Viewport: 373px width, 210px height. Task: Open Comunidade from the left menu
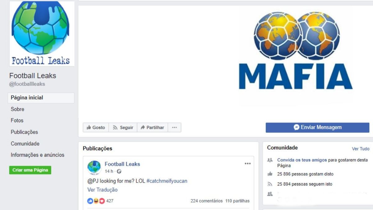pos(25,143)
